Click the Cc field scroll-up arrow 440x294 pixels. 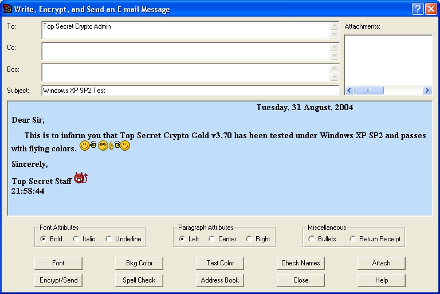pos(334,47)
